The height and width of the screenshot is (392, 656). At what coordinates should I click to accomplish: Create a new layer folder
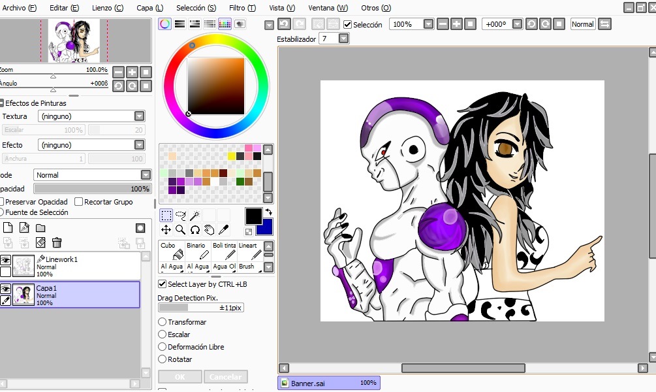click(40, 228)
